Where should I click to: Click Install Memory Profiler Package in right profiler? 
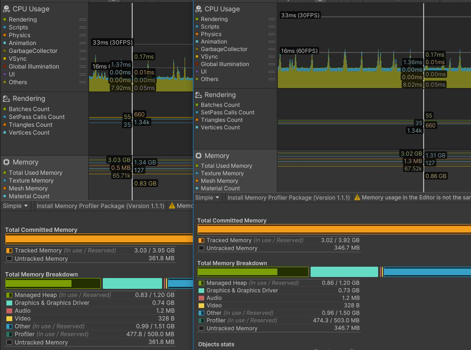coord(288,198)
